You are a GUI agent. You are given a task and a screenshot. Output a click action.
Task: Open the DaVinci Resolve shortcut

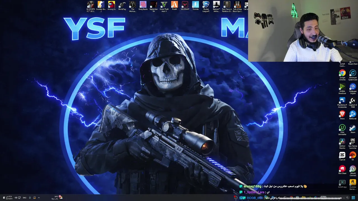(342, 144)
